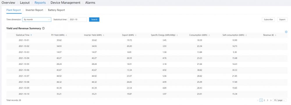Click the Self-consumption value 19.85
Image resolution: width=291 pixels, height=105 pixels.
235,88
